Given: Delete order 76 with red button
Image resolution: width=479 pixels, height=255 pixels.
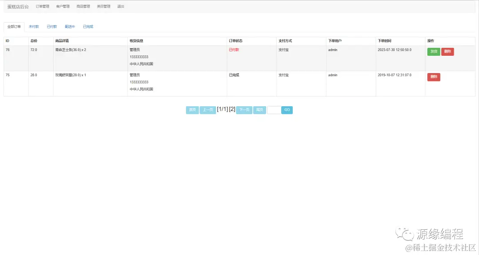Looking at the screenshot, I should pyautogui.click(x=448, y=51).
